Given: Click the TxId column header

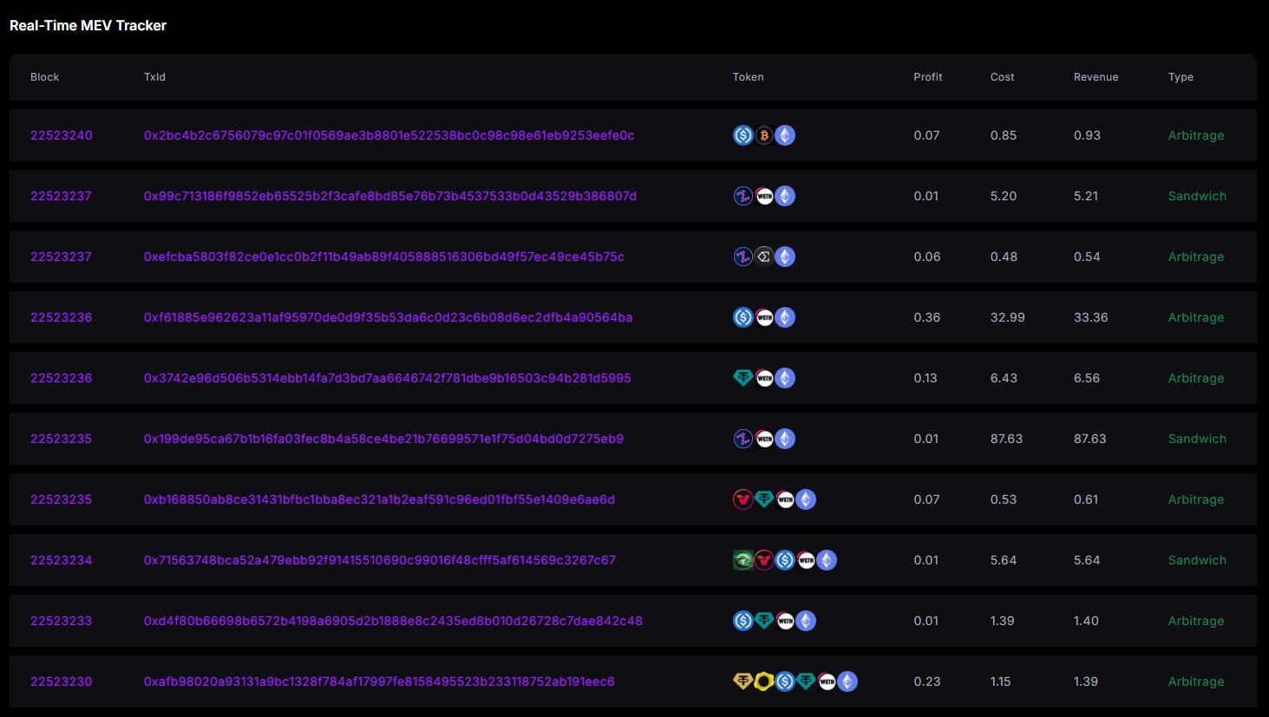Looking at the screenshot, I should point(154,77).
